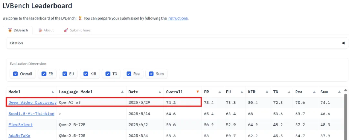Sort by Sum column arrow
Image resolution: width=349 pixels, height=140 pixels.
point(339,92)
